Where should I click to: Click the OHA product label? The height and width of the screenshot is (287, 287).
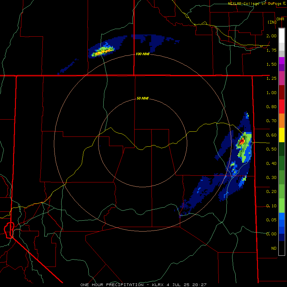tap(280, 19)
